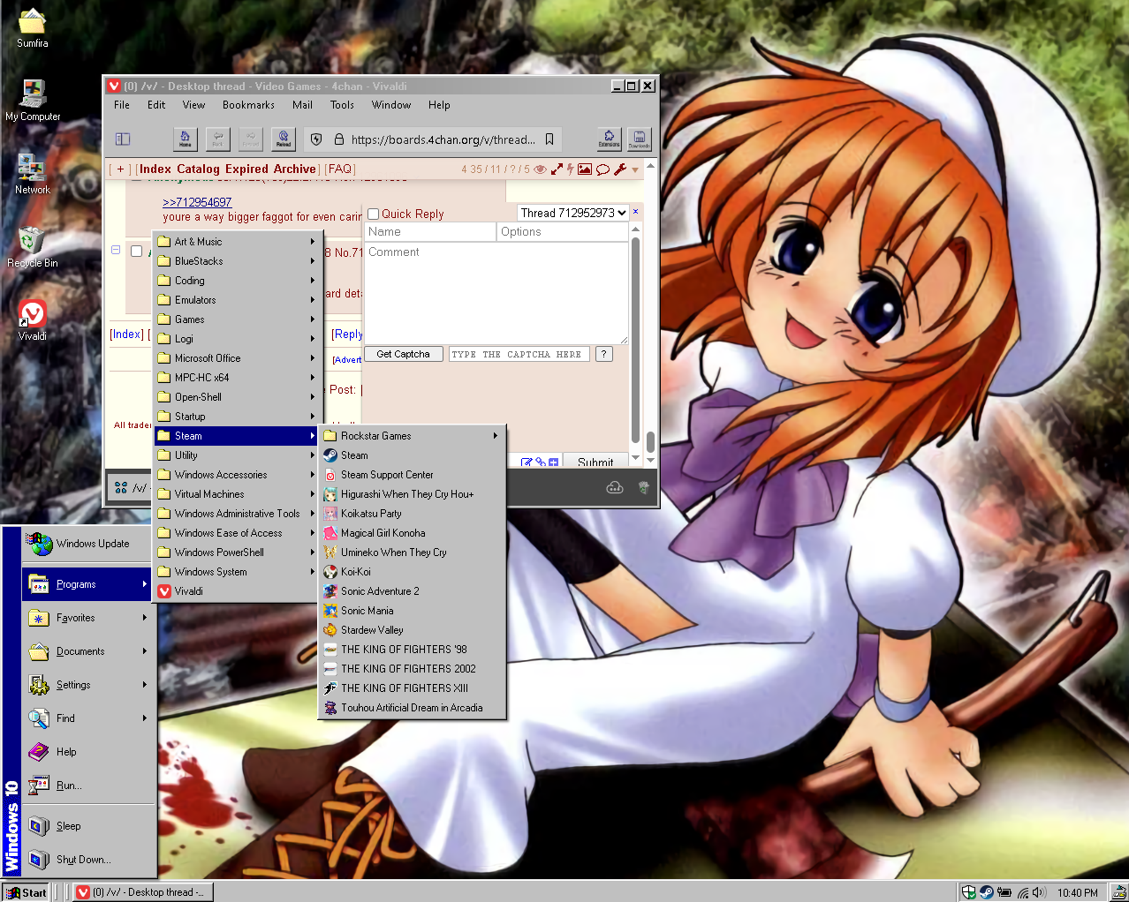Click the cloud sync icon in Vivaldi status bar
1129x902 pixels.
tap(615, 487)
